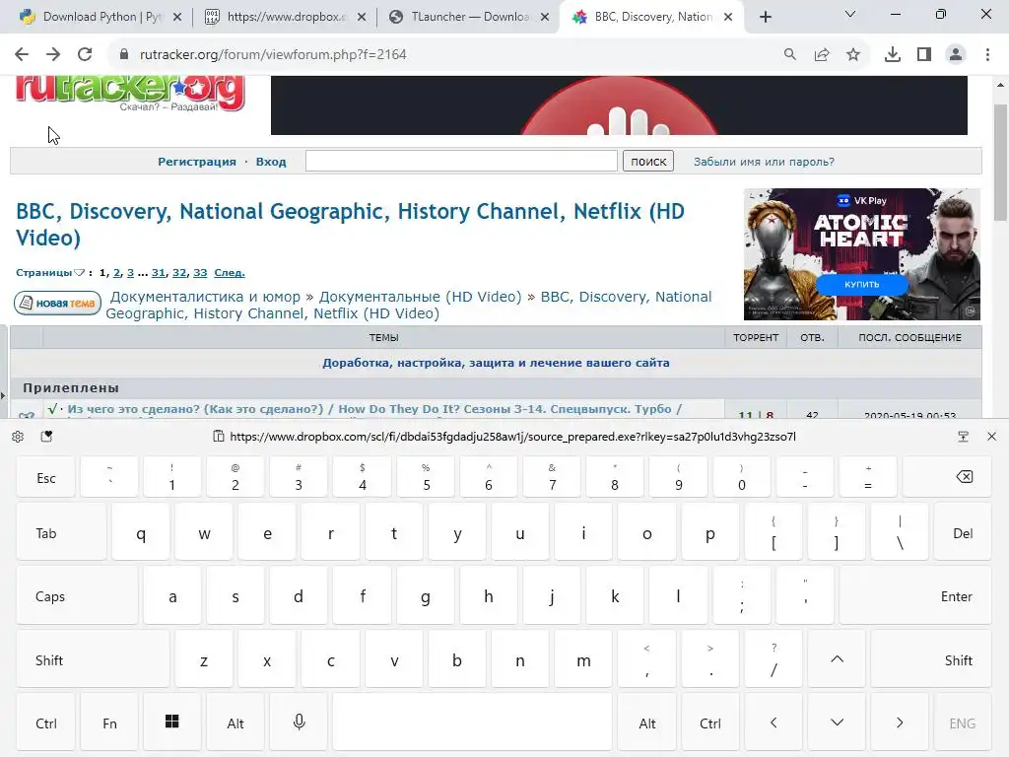Viewport: 1009px width, 757px height.
Task: Toggle the right Alt key
Action: point(646,723)
